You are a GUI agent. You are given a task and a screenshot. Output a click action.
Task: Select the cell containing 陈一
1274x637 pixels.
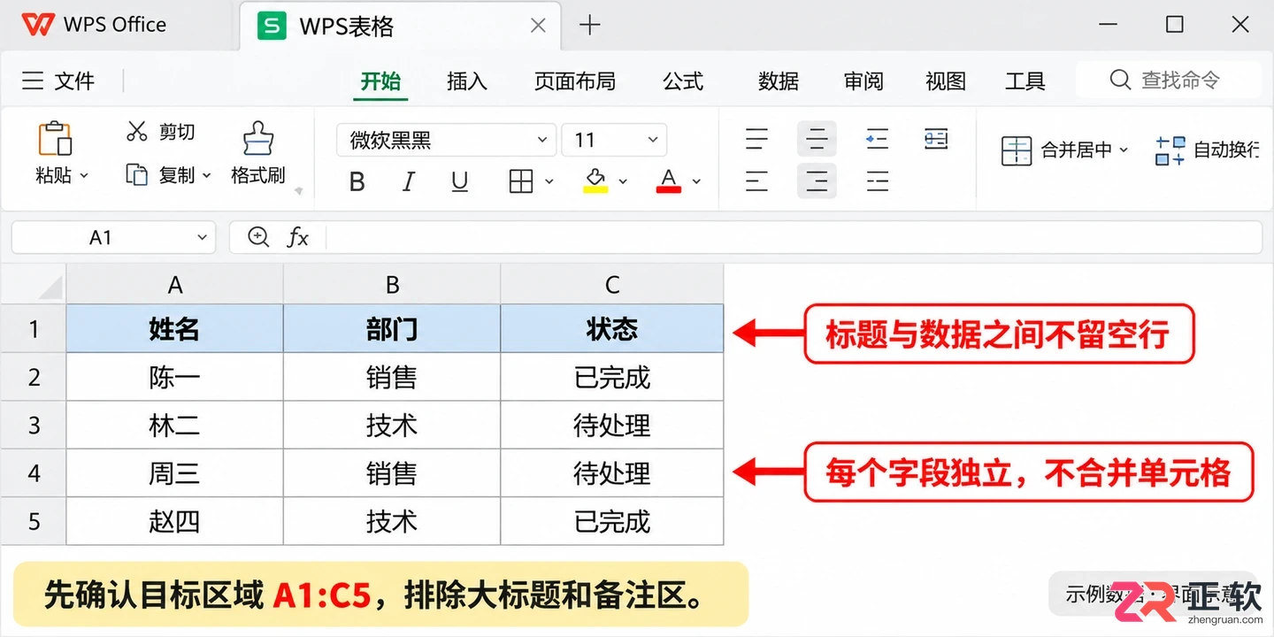pyautogui.click(x=175, y=378)
